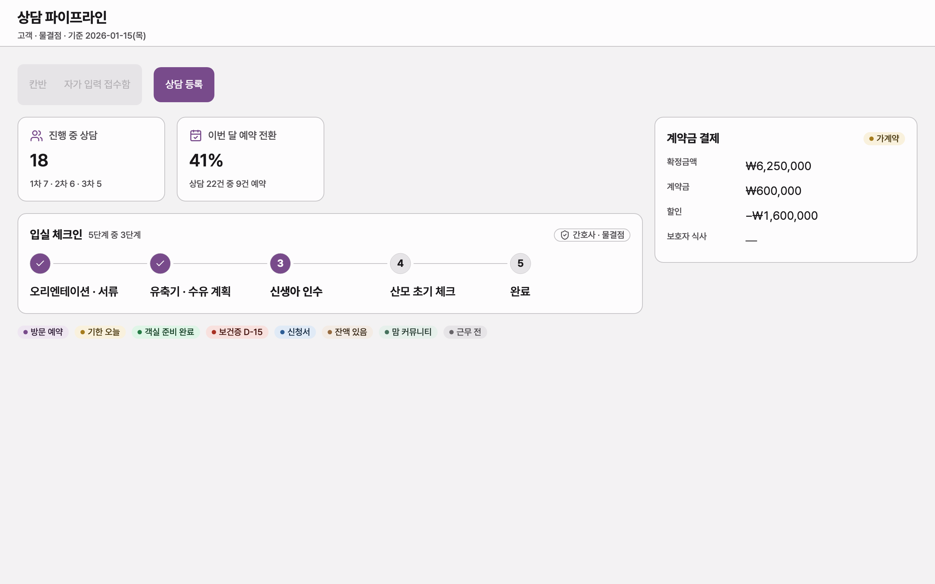
Task: Click the 신청서 blue tag chip
Action: (x=295, y=332)
